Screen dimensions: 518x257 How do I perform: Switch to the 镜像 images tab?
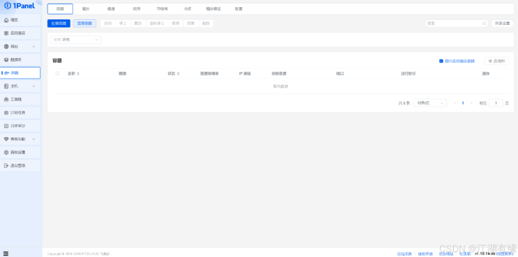tap(111, 9)
